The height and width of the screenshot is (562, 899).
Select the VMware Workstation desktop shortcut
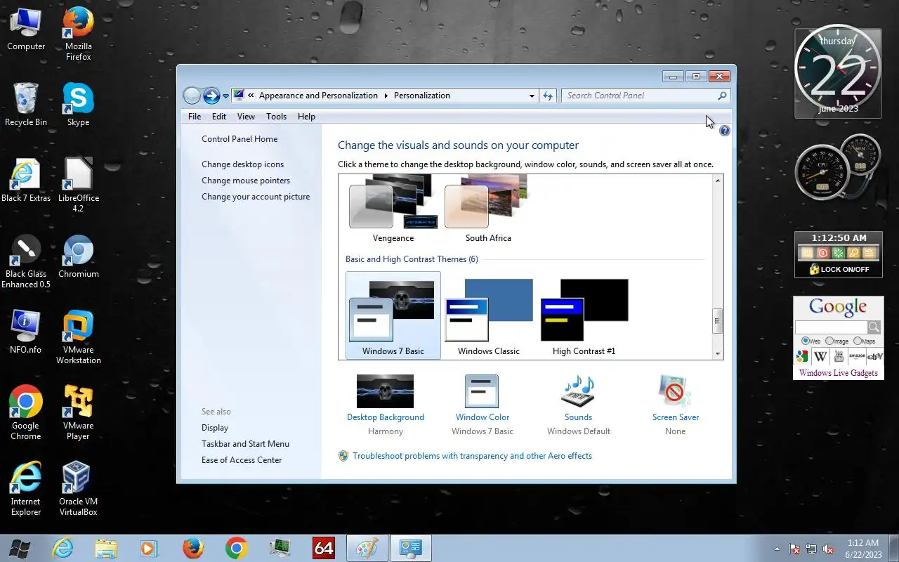coord(78,337)
